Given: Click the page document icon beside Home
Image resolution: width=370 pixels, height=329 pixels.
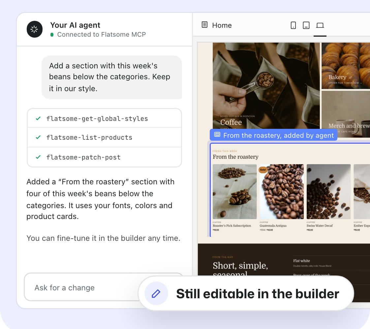Looking at the screenshot, I should point(204,24).
